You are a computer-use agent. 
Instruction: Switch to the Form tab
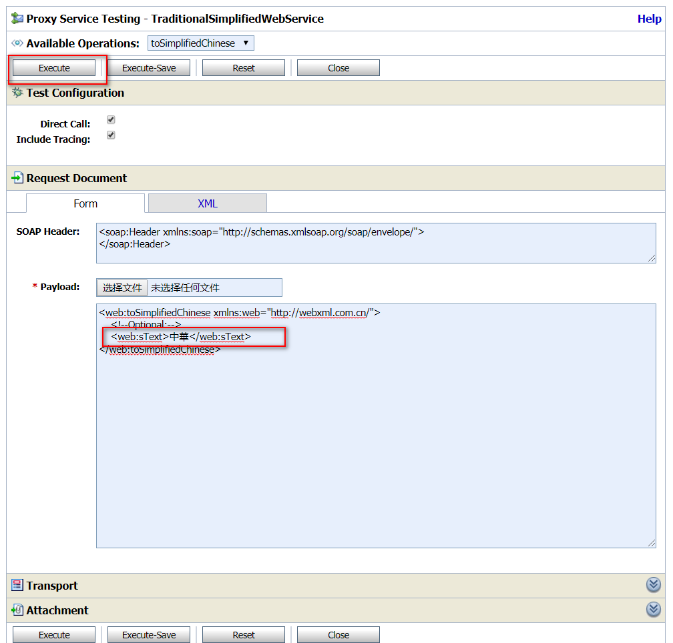tap(85, 203)
